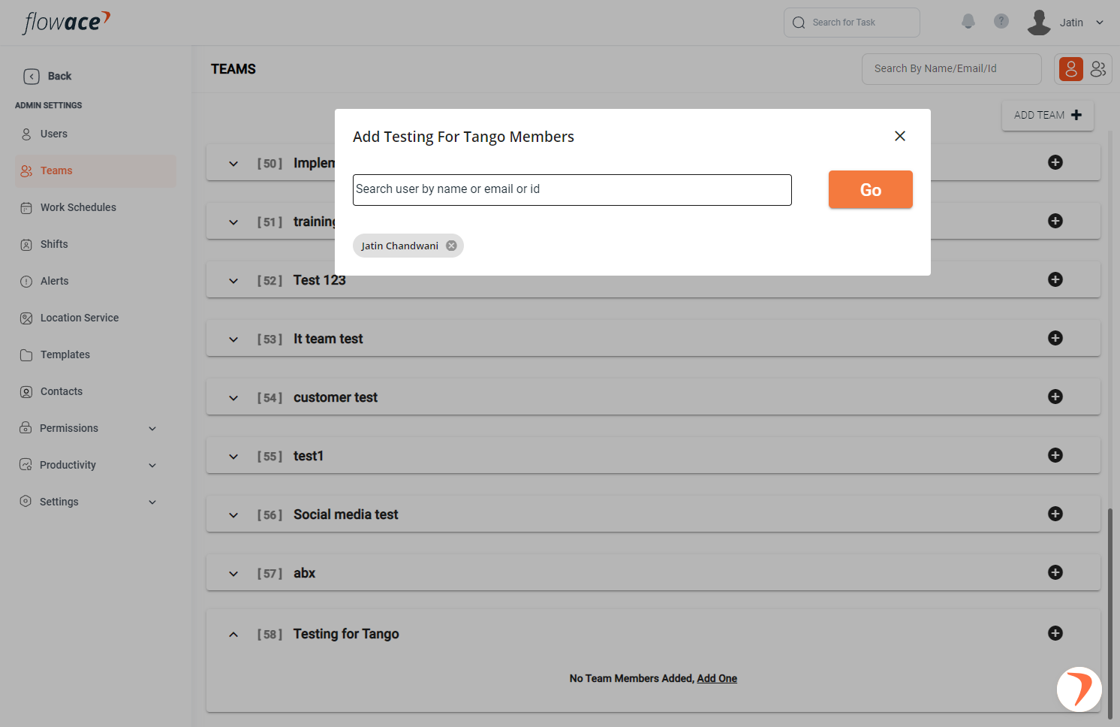Focus the Search By Name/Email/Id field
Viewport: 1120px width, 727px height.
(952, 69)
